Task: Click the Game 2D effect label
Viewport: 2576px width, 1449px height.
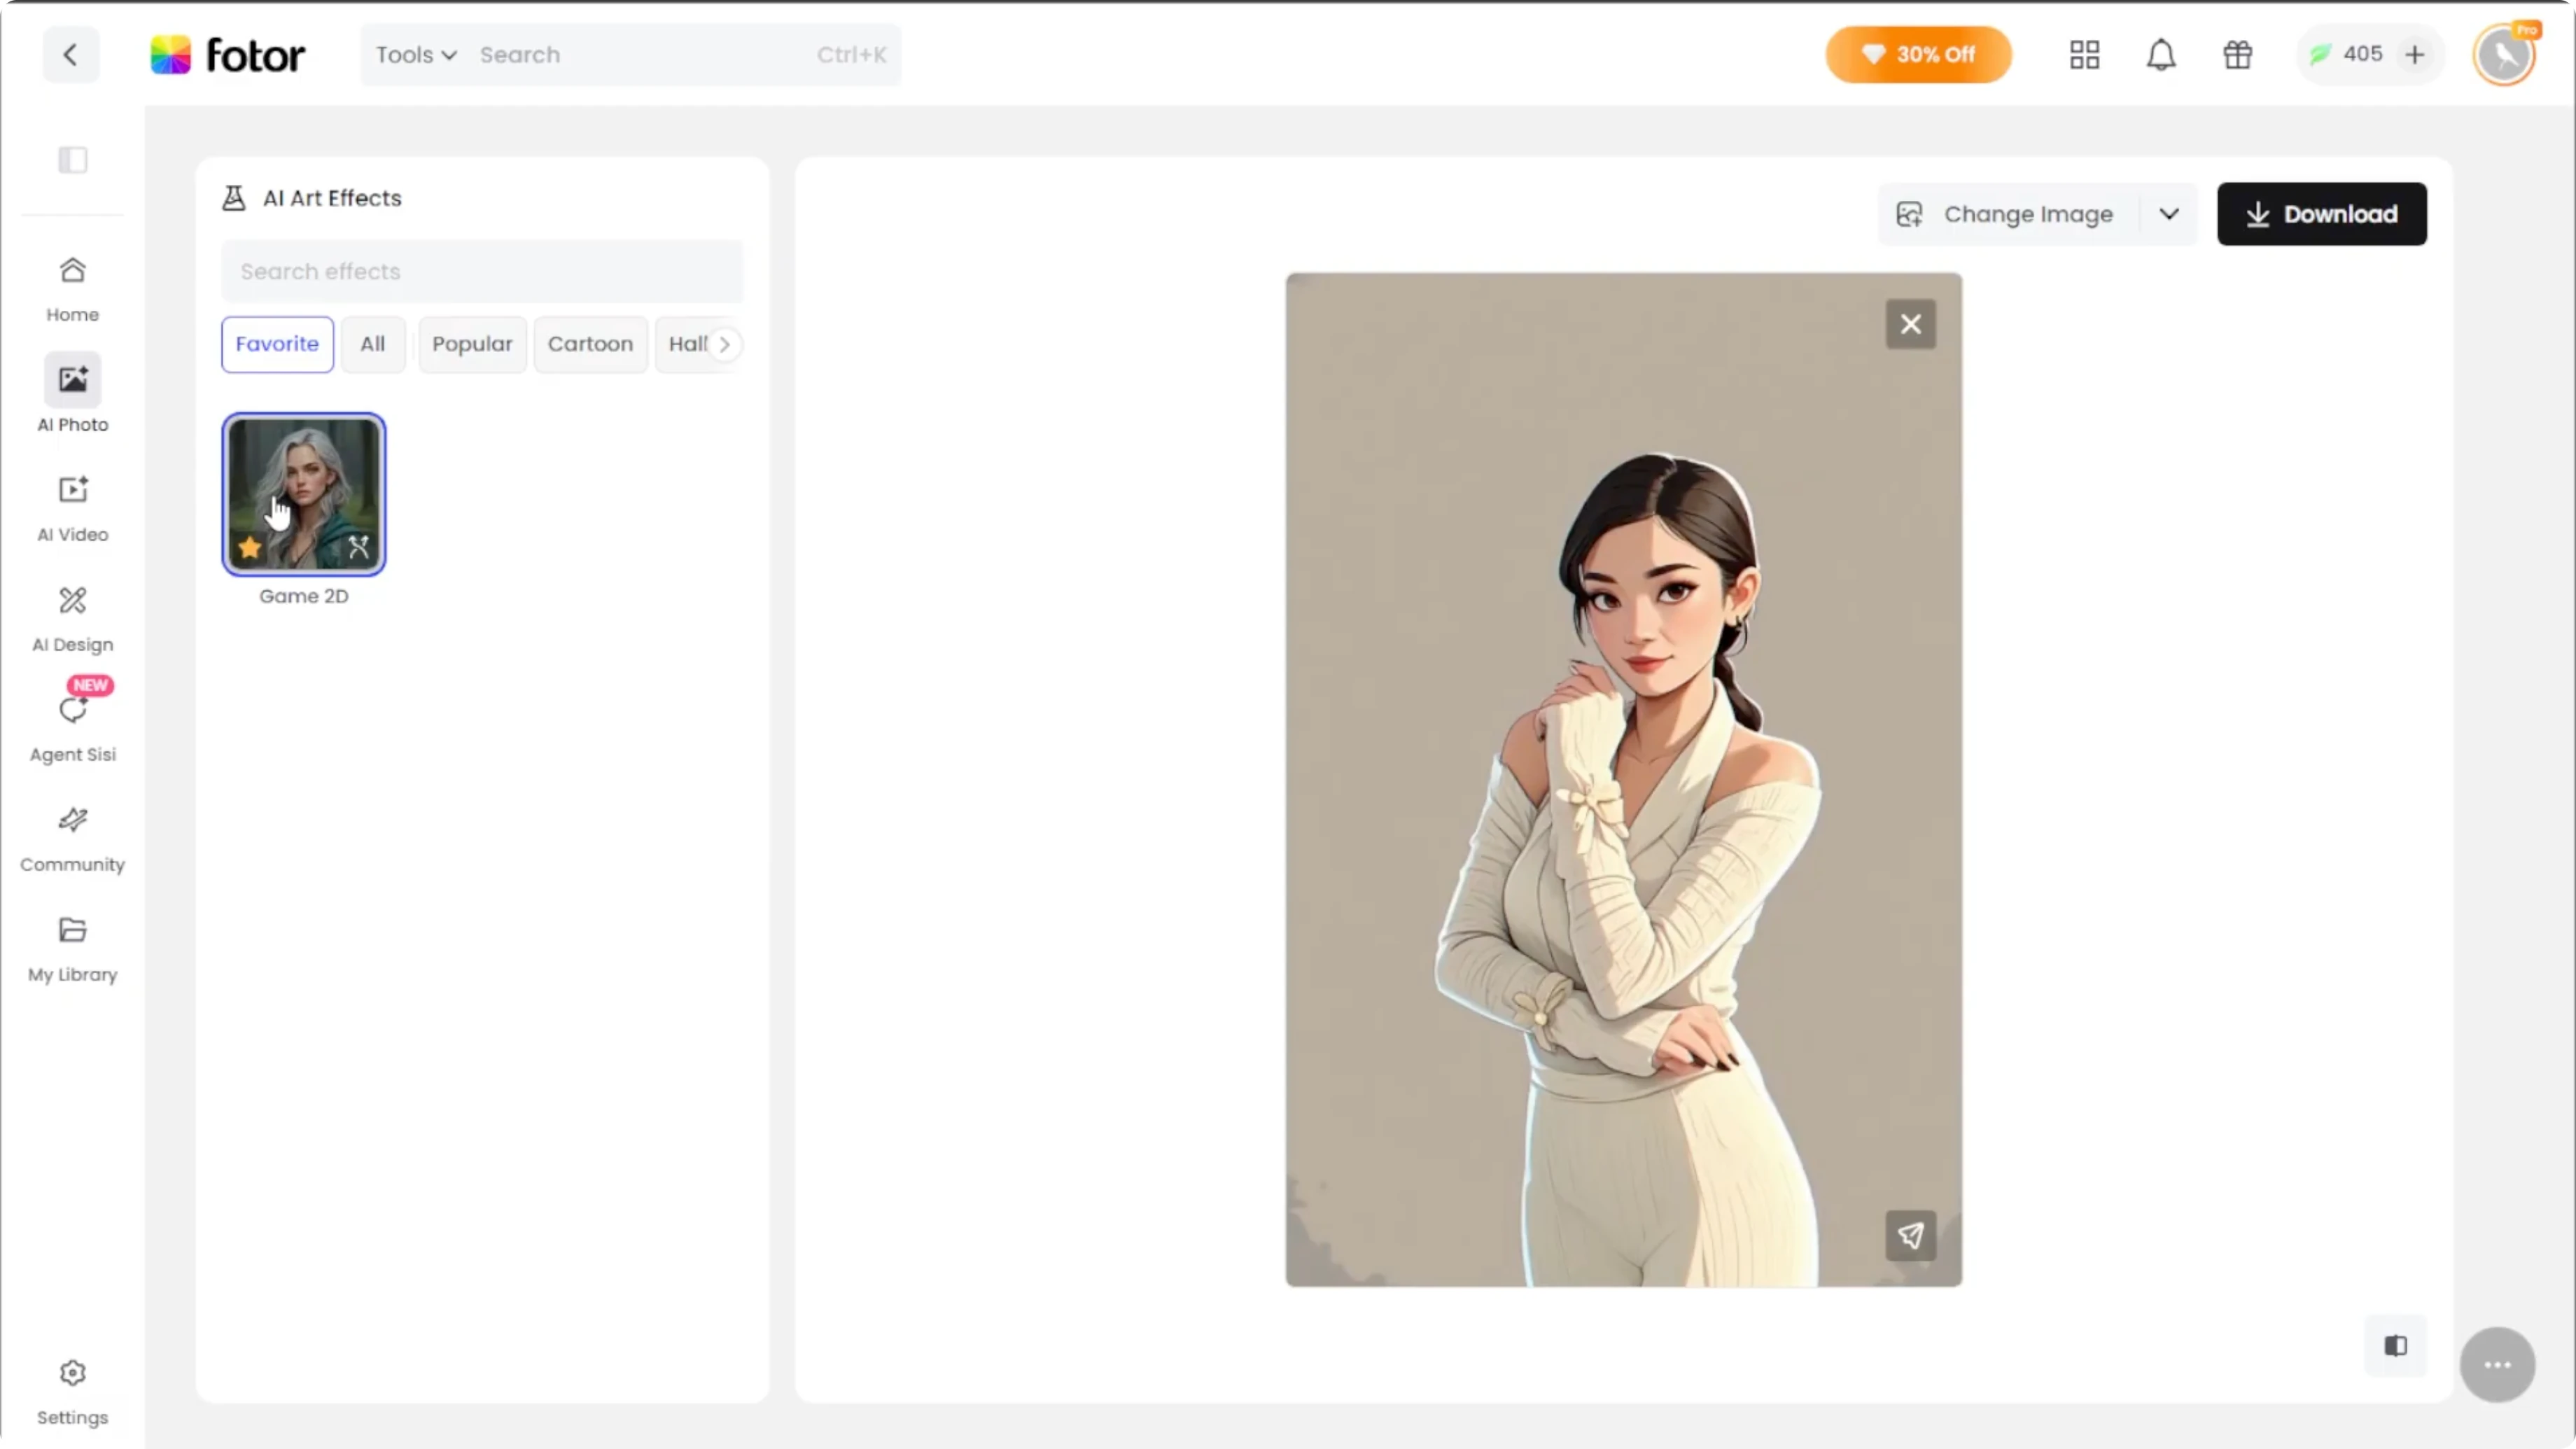Action: click(x=304, y=596)
